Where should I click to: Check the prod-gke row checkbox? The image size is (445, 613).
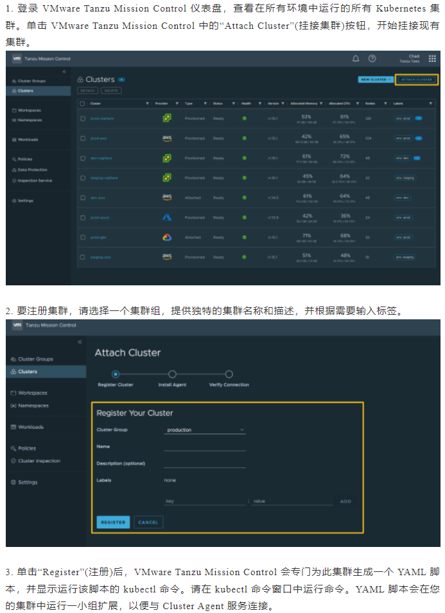pyautogui.click(x=83, y=237)
